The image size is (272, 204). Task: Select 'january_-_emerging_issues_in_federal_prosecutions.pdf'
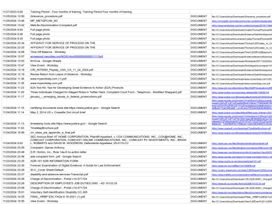click(x=109, y=97)
